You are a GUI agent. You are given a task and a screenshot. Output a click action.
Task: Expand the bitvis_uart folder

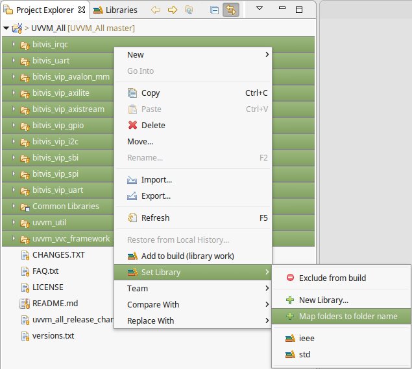pos(14,61)
